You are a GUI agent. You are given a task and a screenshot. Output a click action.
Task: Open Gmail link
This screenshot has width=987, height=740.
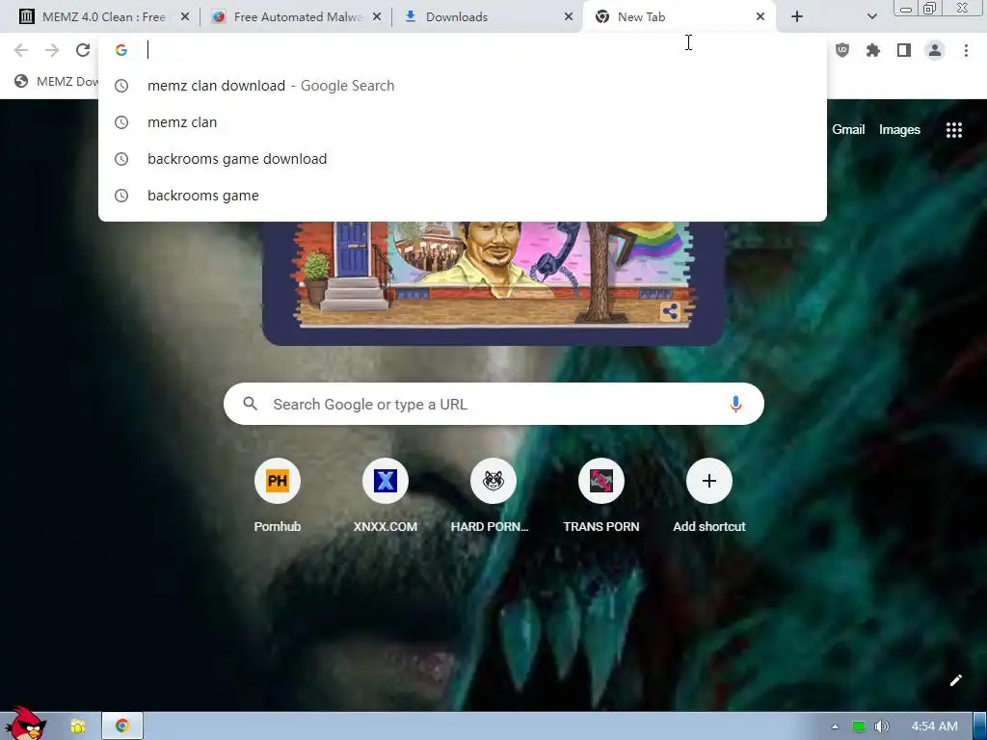[848, 130]
